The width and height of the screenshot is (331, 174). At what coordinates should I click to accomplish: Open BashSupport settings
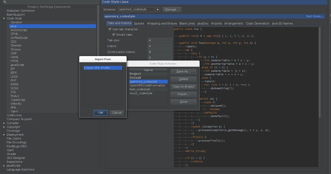tap(16, 15)
